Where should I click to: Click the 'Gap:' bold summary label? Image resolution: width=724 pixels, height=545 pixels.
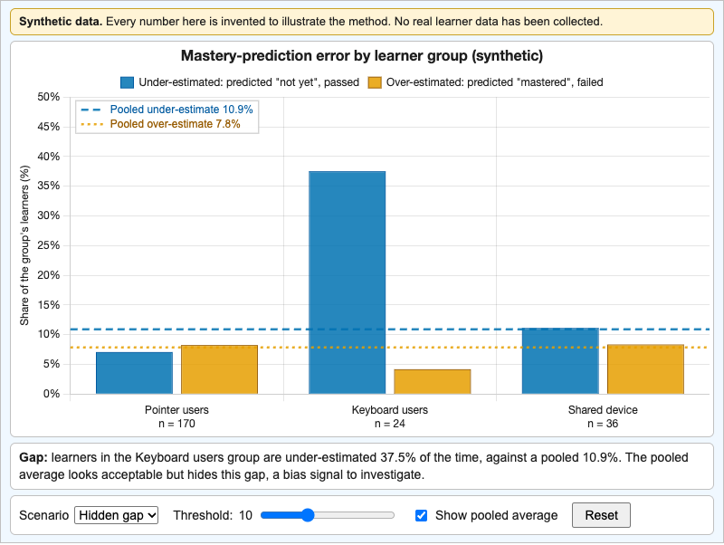(33, 458)
